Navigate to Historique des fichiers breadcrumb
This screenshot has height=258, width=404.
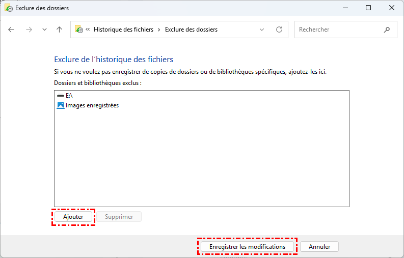pos(123,30)
